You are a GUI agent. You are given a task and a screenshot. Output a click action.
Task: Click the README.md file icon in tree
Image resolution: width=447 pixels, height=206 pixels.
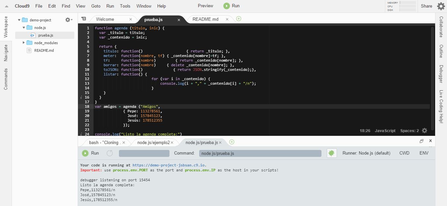click(29, 50)
